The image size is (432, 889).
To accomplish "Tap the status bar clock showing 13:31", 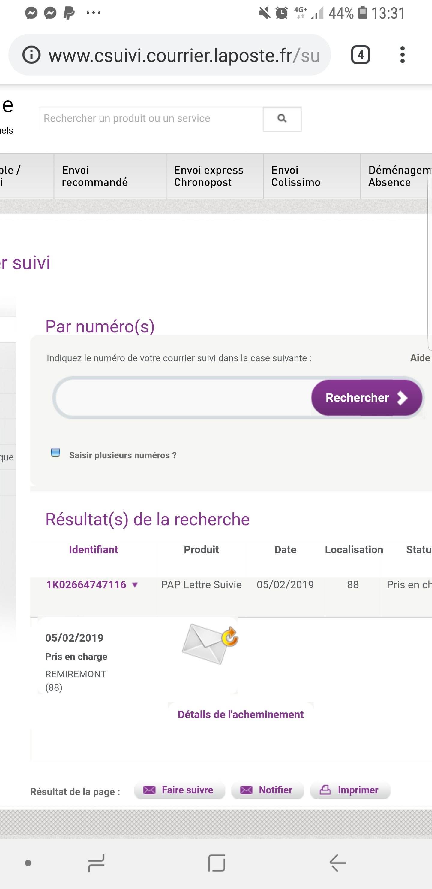I will pyautogui.click(x=388, y=13).
